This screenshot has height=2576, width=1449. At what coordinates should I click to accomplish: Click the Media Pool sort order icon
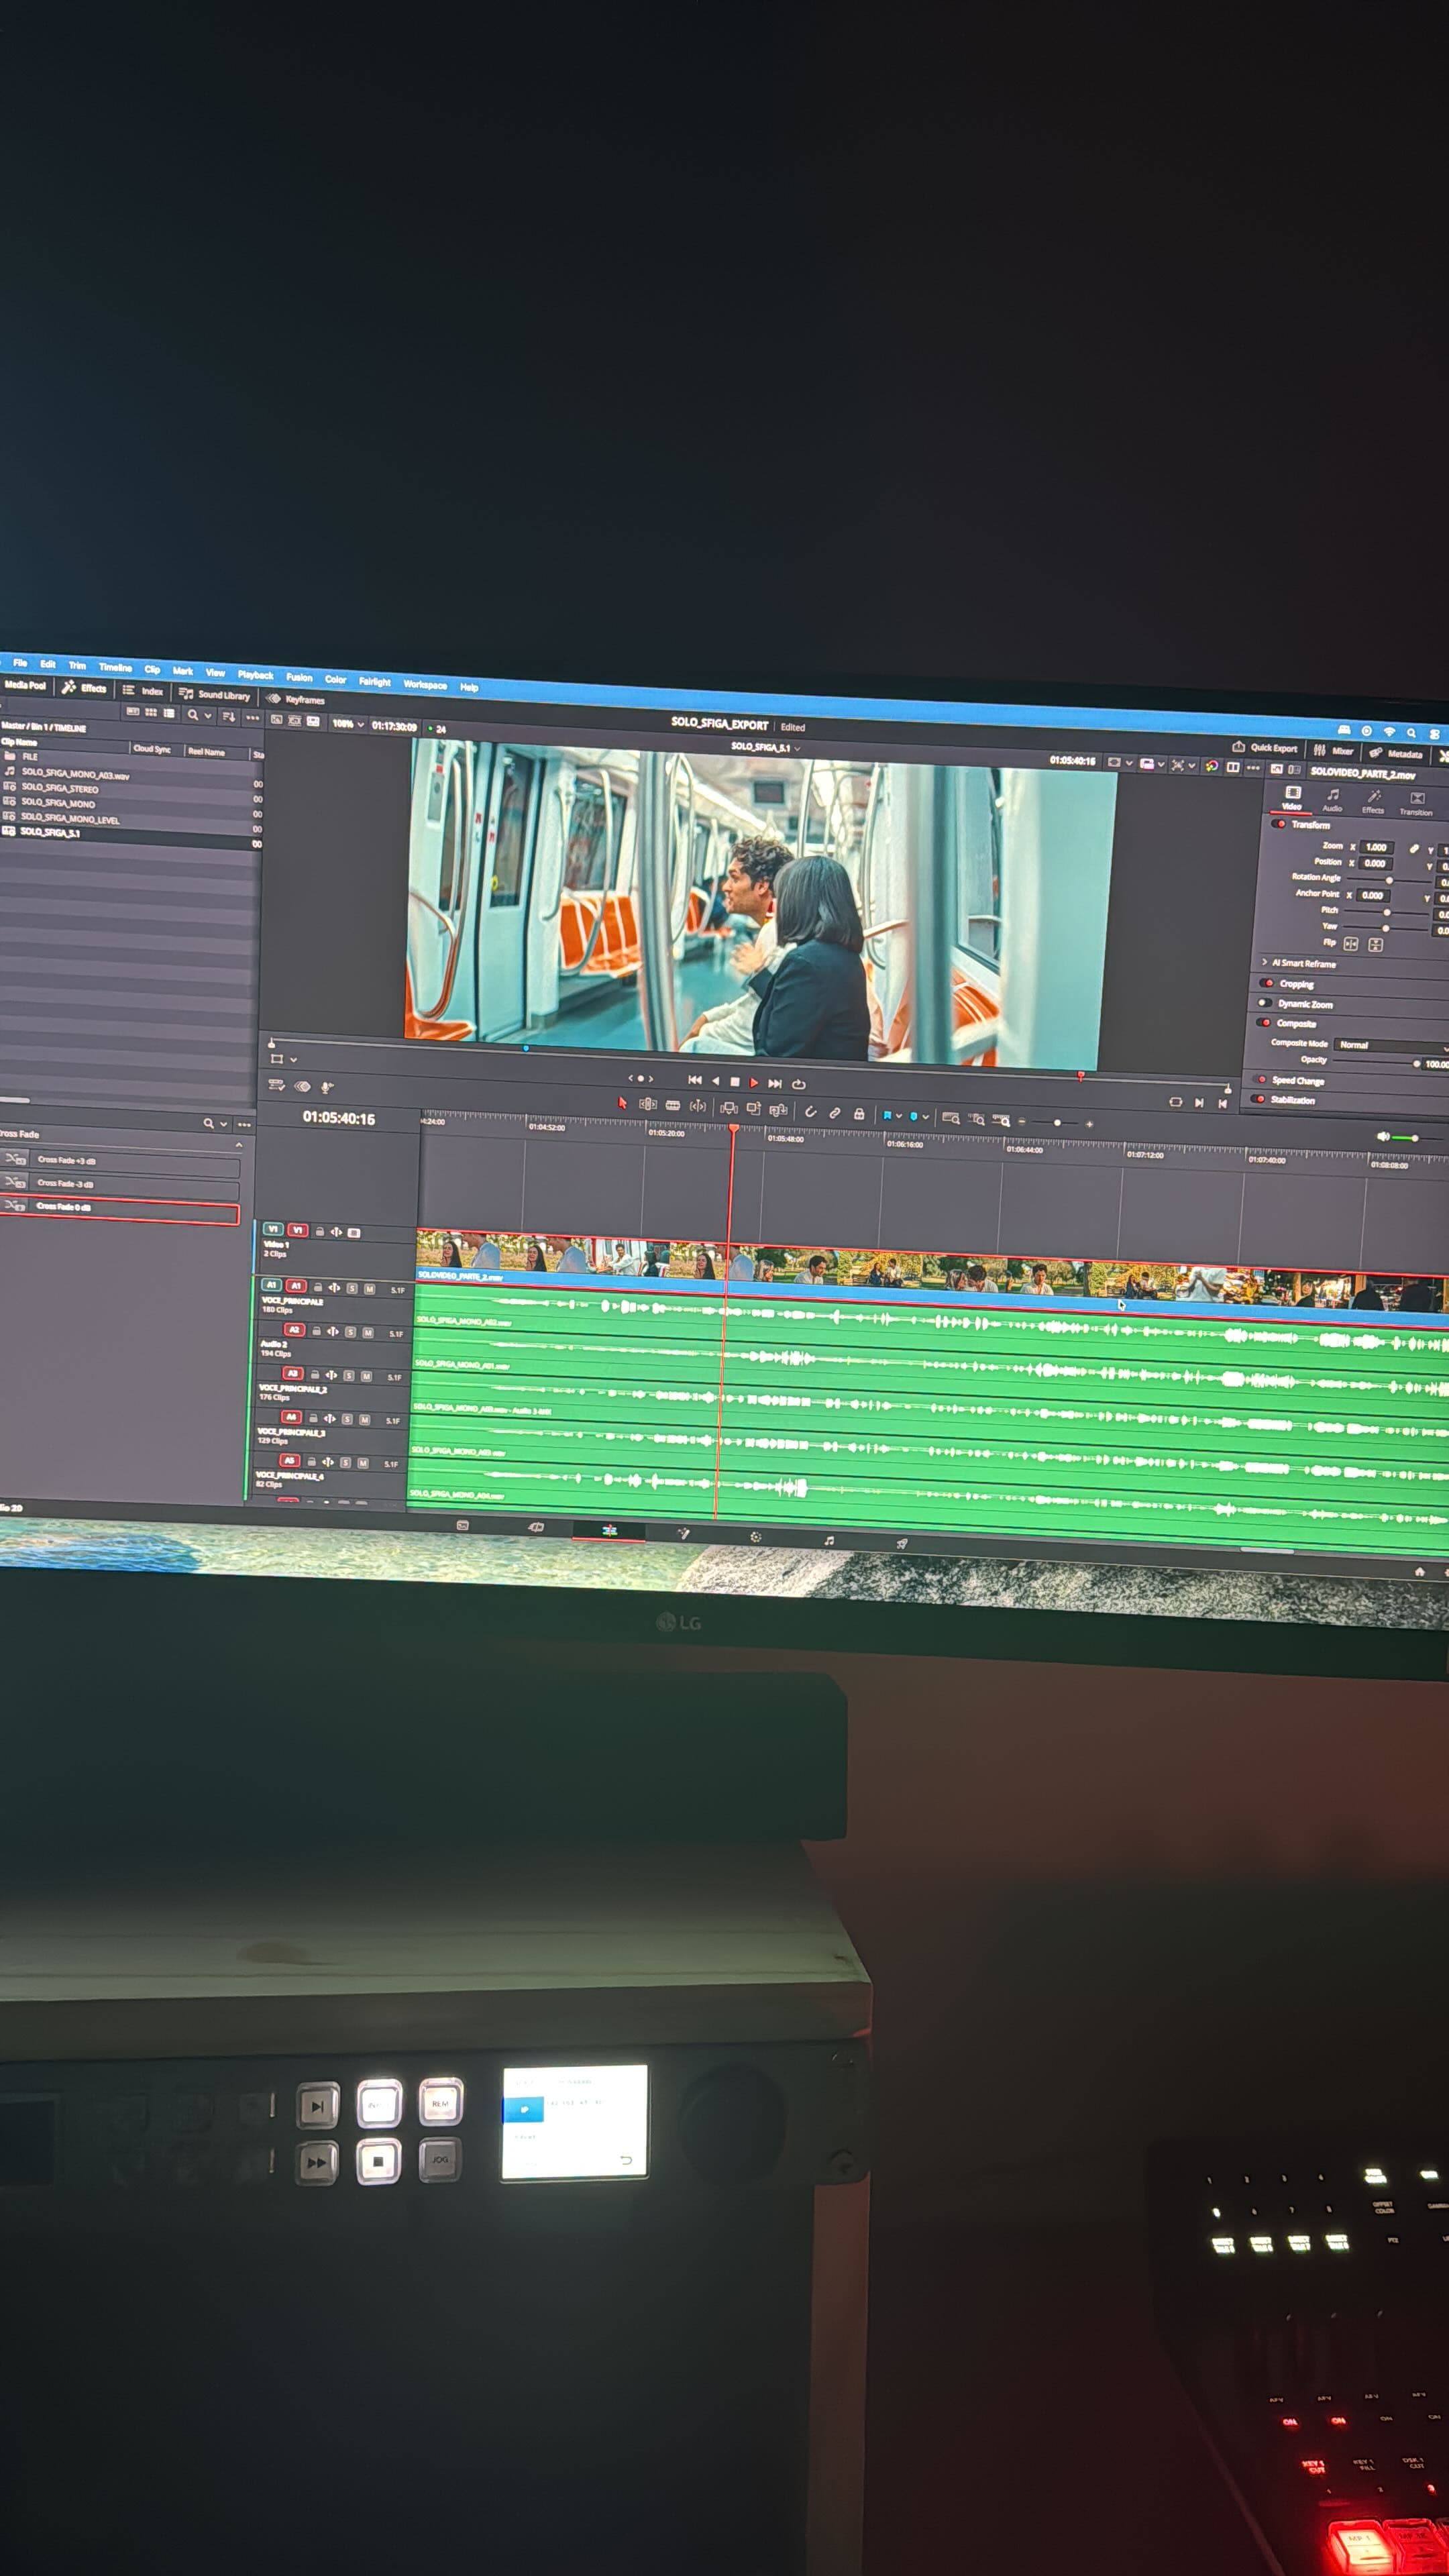[229, 716]
